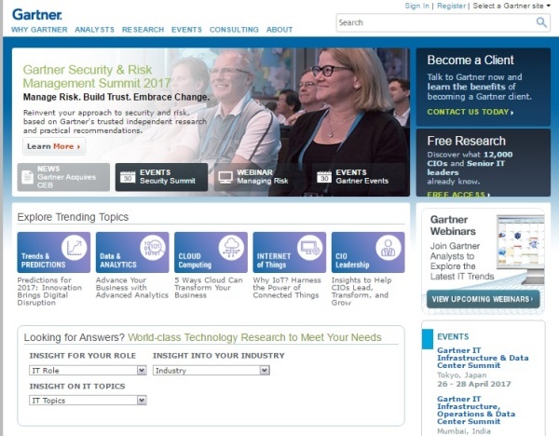Click the Gartner Security & Risk Summit headline
Image resolution: width=559 pixels, height=436 pixels.
click(x=97, y=76)
